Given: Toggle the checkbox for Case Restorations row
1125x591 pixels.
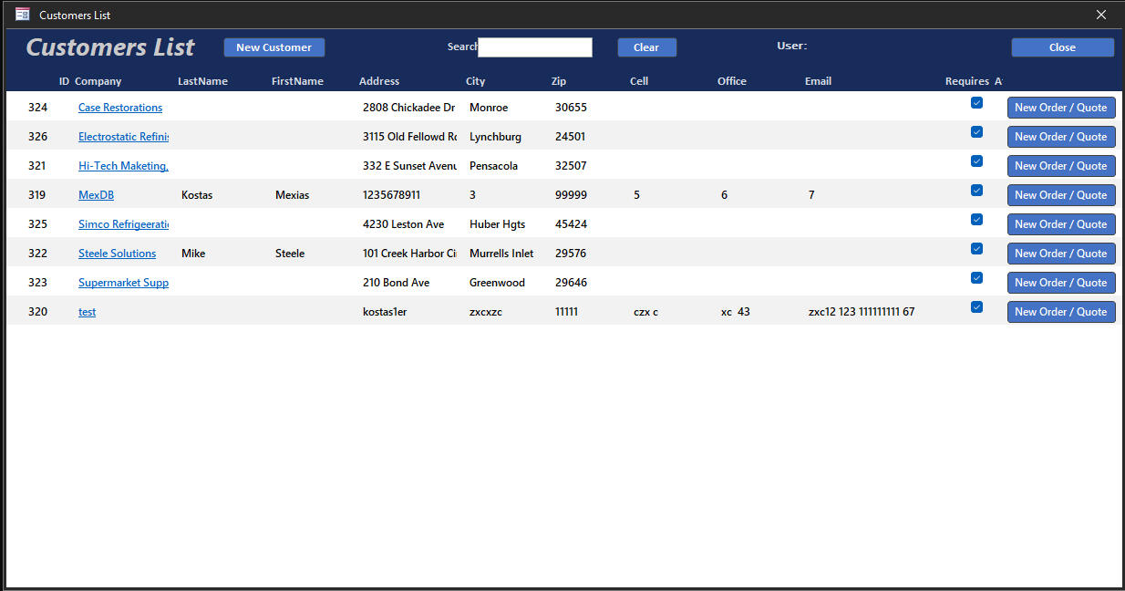Looking at the screenshot, I should (976, 103).
